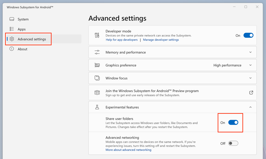
Task: Click the Graphics preference label
Action: pos(121,65)
